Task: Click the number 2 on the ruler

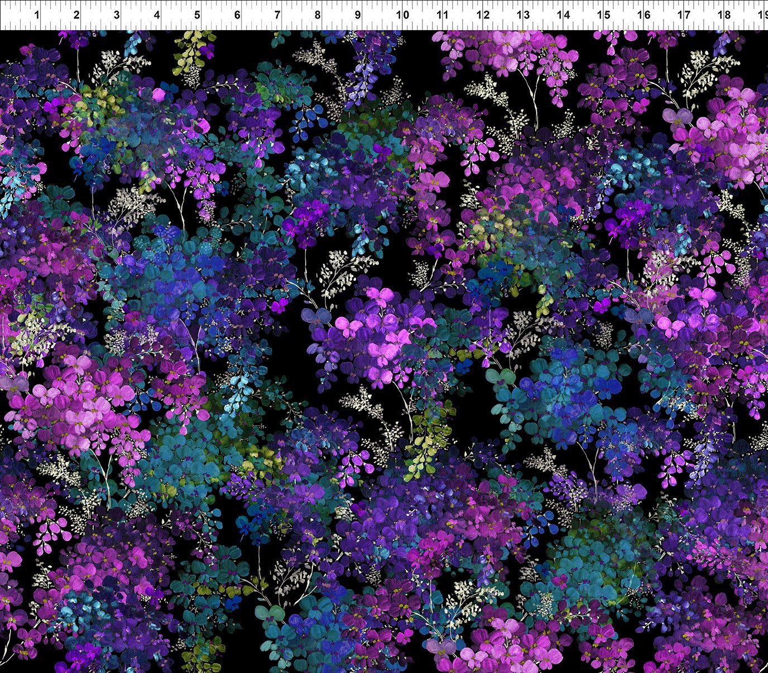Action: click(76, 15)
